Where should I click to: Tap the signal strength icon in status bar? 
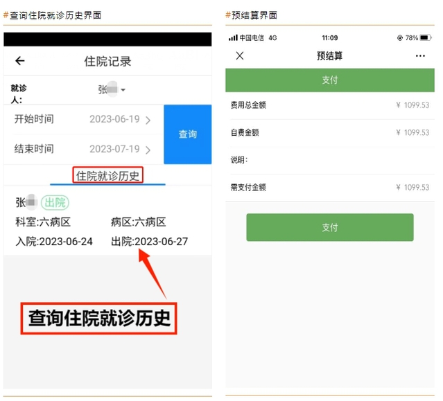[233, 37]
